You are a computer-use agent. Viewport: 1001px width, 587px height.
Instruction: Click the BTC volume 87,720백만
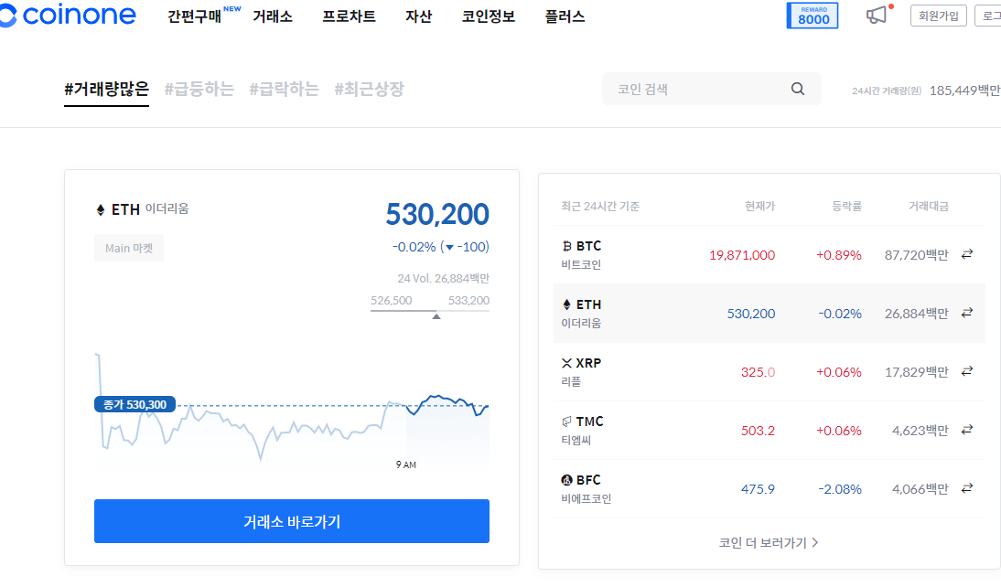point(917,255)
